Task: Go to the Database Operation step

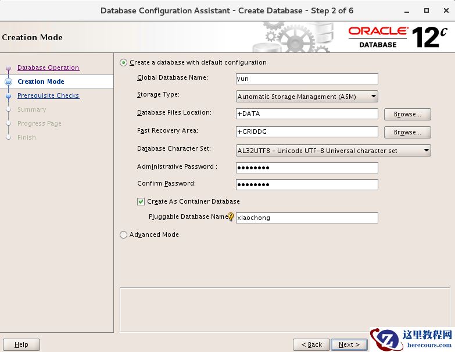Action: coord(48,67)
